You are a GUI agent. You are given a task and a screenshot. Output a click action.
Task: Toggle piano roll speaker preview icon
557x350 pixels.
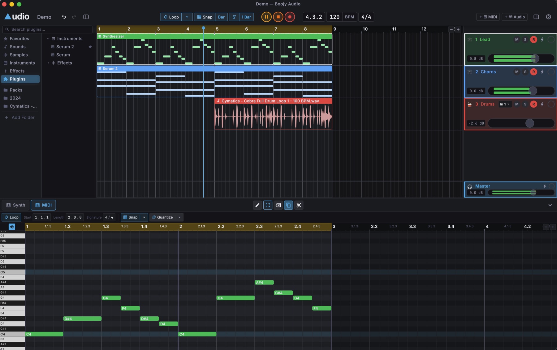pos(12,227)
